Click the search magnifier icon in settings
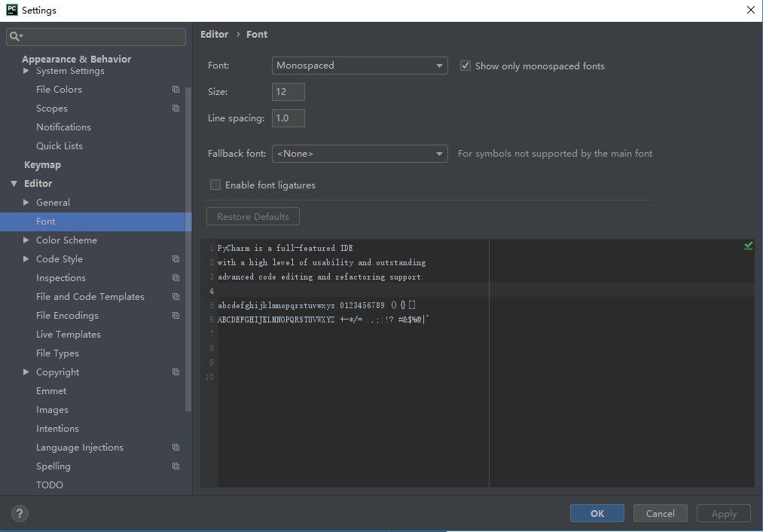 pyautogui.click(x=14, y=36)
